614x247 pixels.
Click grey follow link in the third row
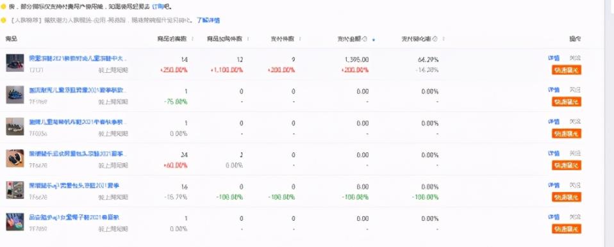(575, 122)
